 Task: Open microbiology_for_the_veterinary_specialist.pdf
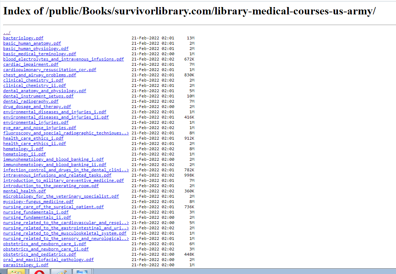(61, 197)
